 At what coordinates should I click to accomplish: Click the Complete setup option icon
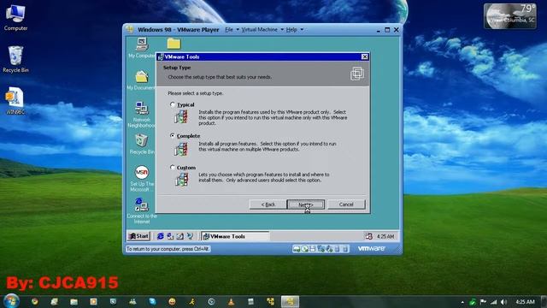[181, 149]
